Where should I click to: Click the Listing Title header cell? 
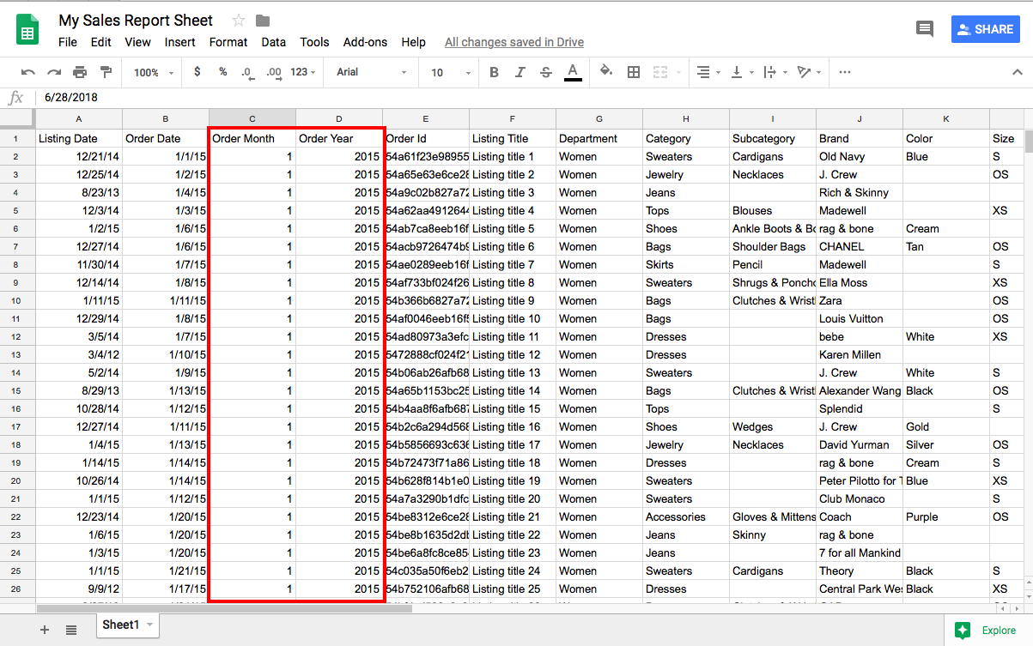coord(513,138)
